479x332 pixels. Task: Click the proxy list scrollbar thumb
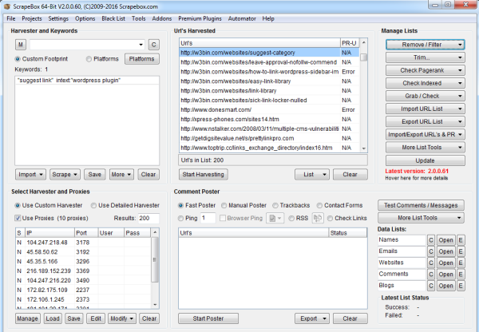pos(155,259)
